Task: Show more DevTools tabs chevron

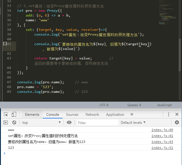Action: point(132,115)
